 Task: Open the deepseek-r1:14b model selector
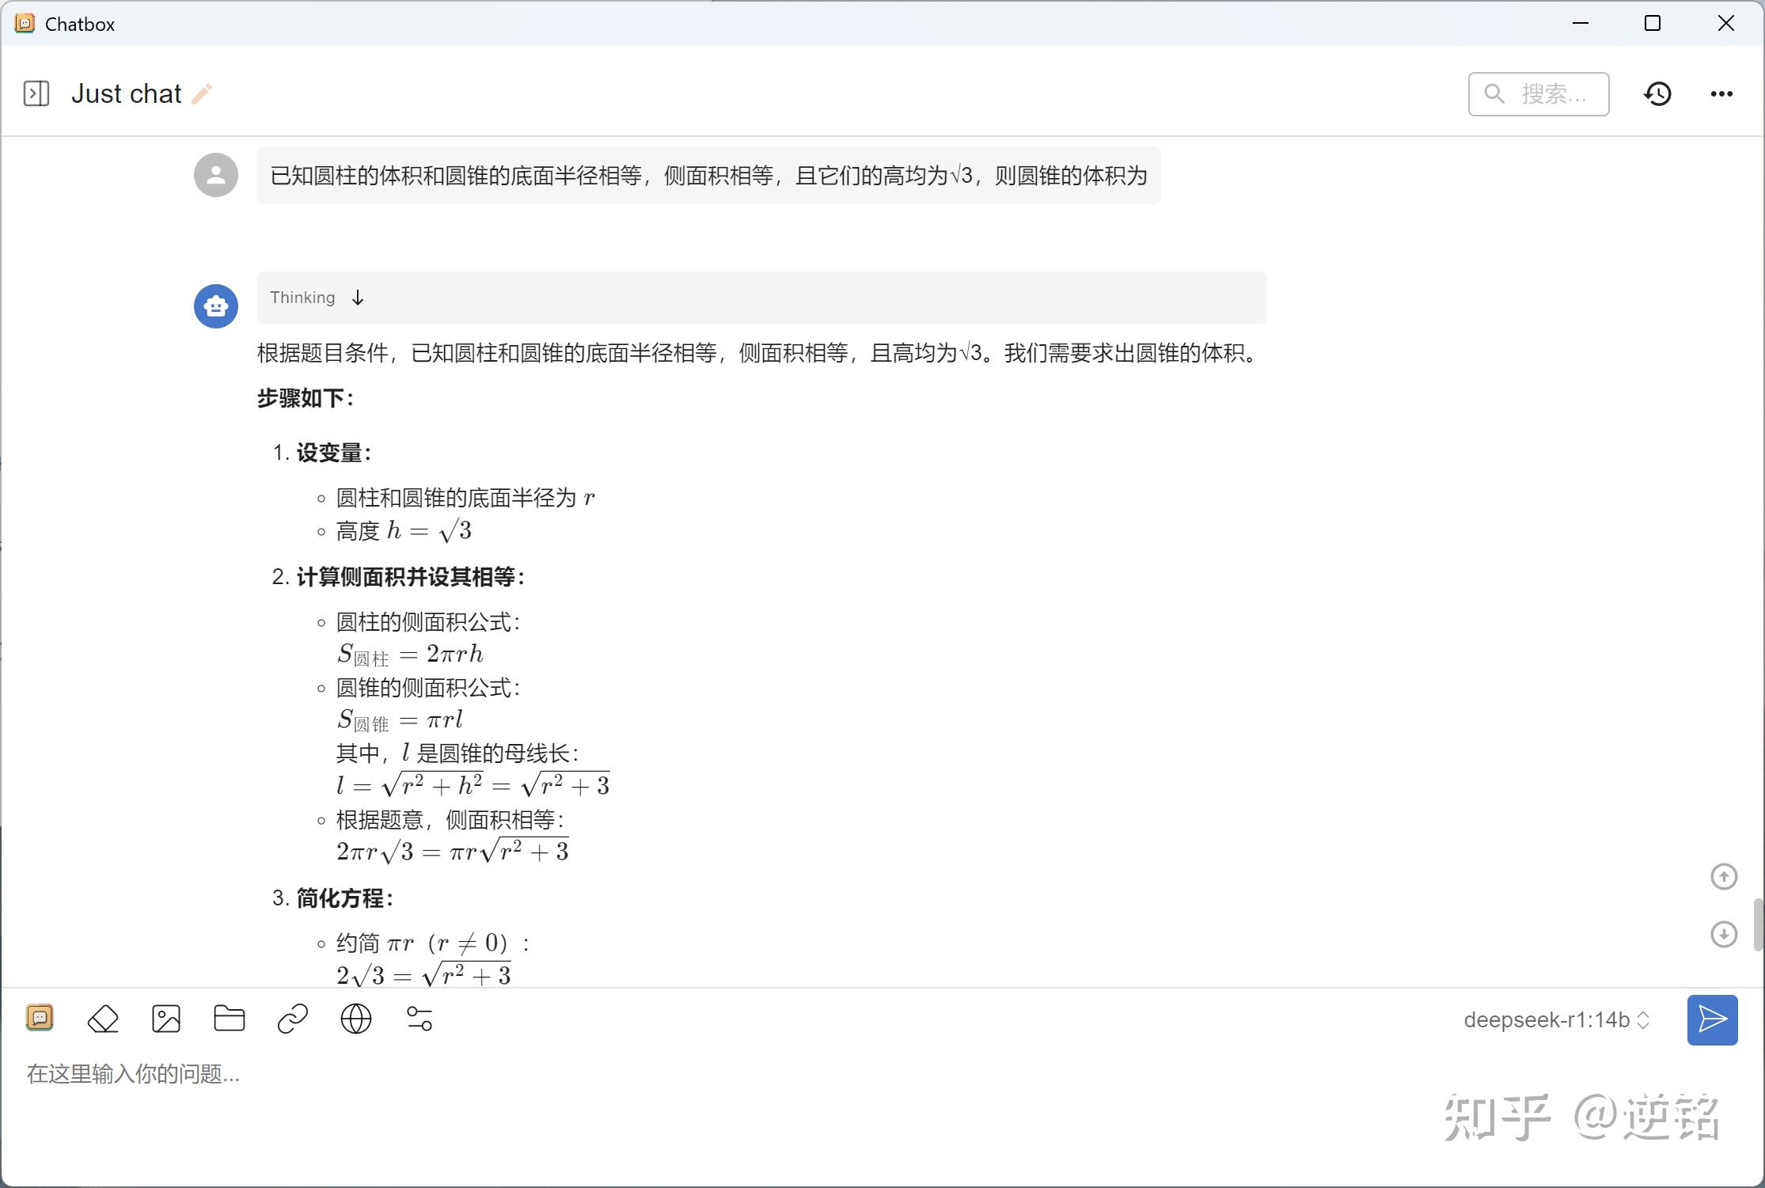[1556, 1020]
